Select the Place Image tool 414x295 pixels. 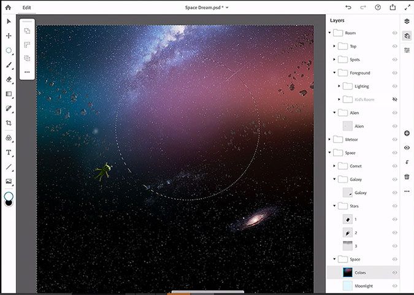[x=9, y=181]
